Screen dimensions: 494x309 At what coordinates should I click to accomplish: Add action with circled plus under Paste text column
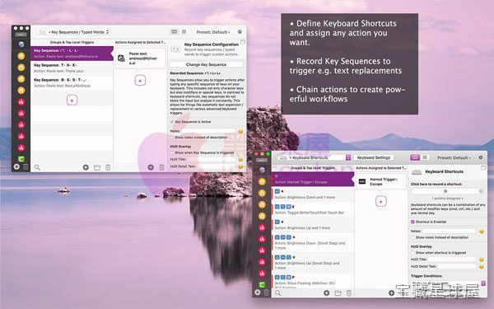(x=151, y=167)
